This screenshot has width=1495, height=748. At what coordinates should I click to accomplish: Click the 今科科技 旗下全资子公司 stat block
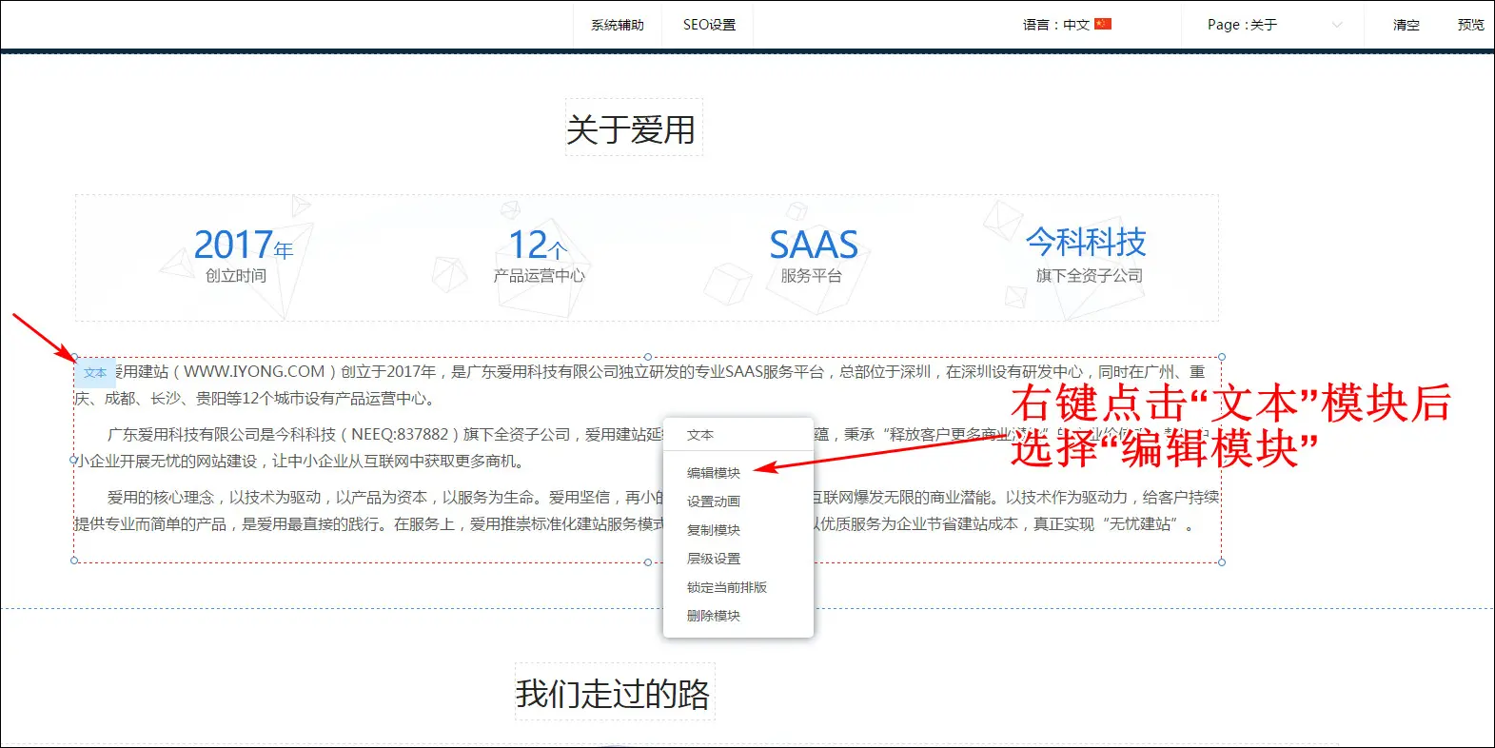pos(1087,255)
